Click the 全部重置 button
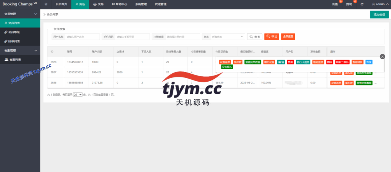391x172 pixels. (x=288, y=37)
